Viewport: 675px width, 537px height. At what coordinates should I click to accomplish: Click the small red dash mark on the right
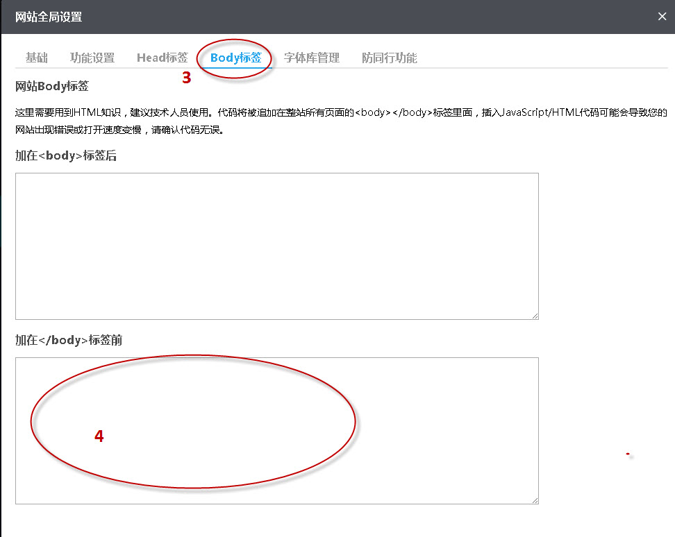tap(628, 452)
